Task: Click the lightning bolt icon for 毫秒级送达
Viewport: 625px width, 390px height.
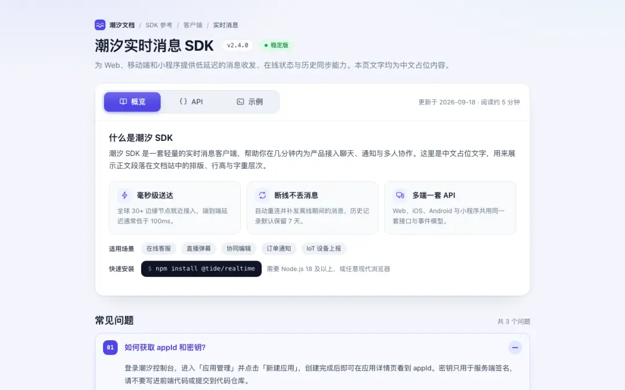Action: (124, 195)
